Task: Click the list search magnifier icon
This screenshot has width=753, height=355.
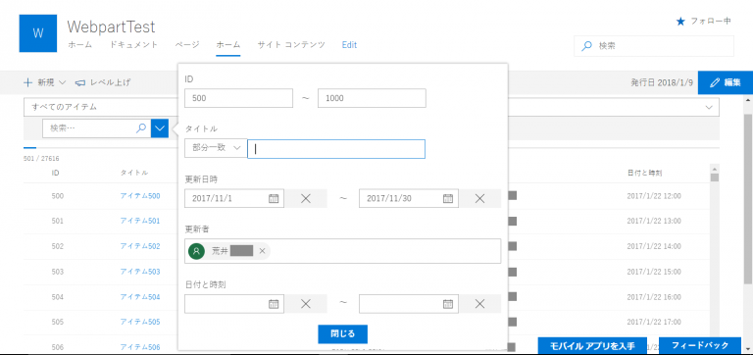Action: tap(141, 128)
